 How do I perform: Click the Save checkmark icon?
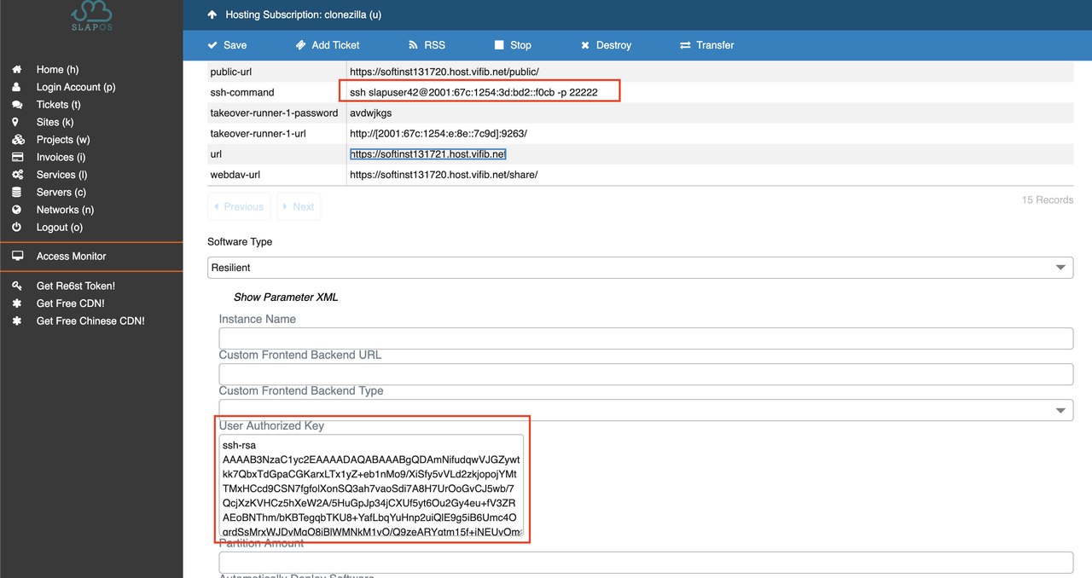tap(212, 45)
